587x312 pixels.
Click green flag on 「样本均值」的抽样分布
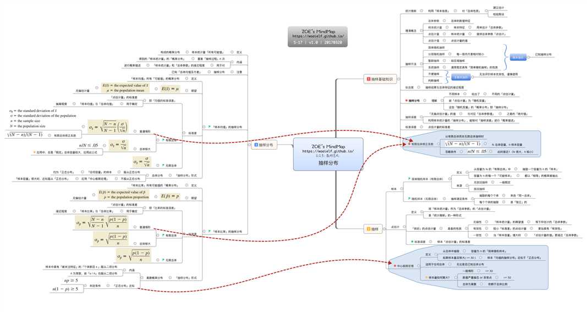tap(210, 127)
